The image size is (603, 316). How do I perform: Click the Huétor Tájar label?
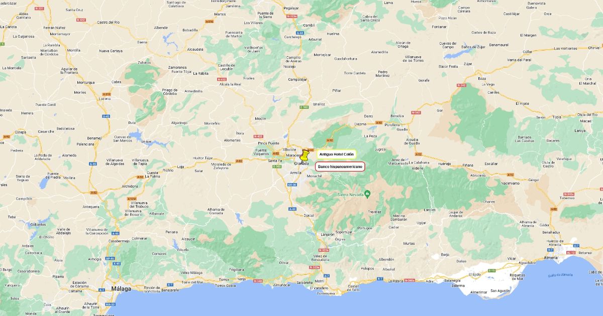tap(203, 157)
